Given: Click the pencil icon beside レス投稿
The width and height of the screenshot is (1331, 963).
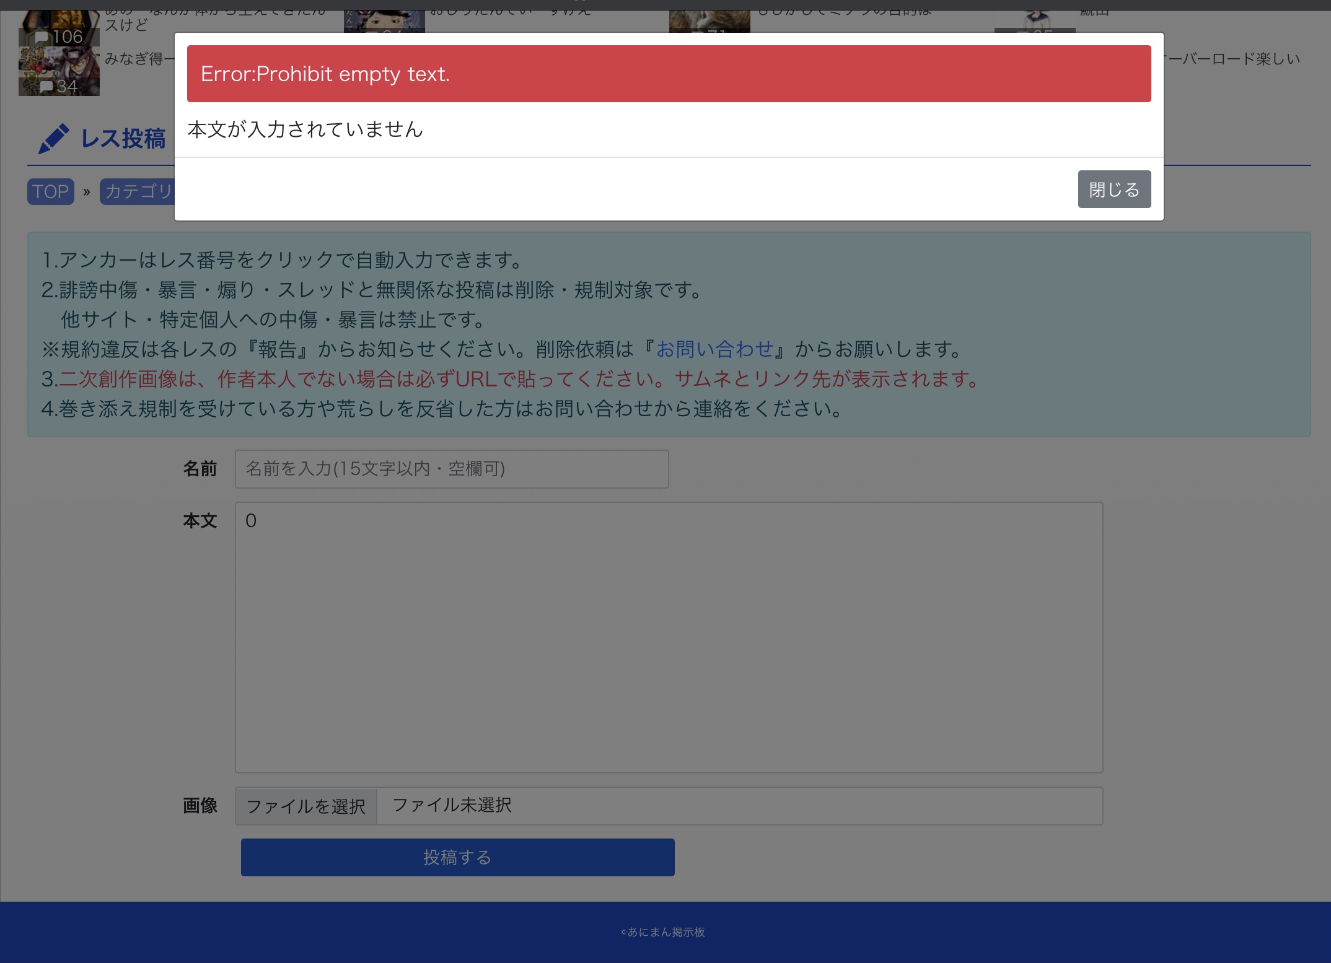Looking at the screenshot, I should coord(53,139).
